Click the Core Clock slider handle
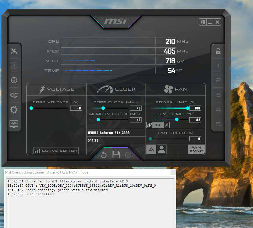 [x=103, y=108]
